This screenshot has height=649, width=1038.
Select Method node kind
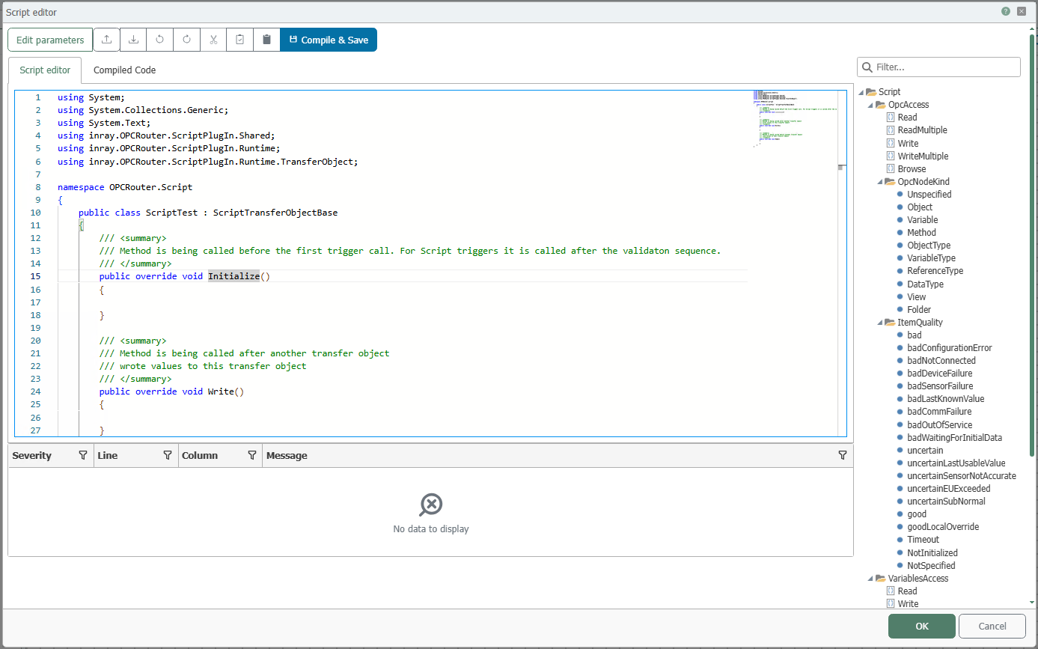click(x=922, y=233)
